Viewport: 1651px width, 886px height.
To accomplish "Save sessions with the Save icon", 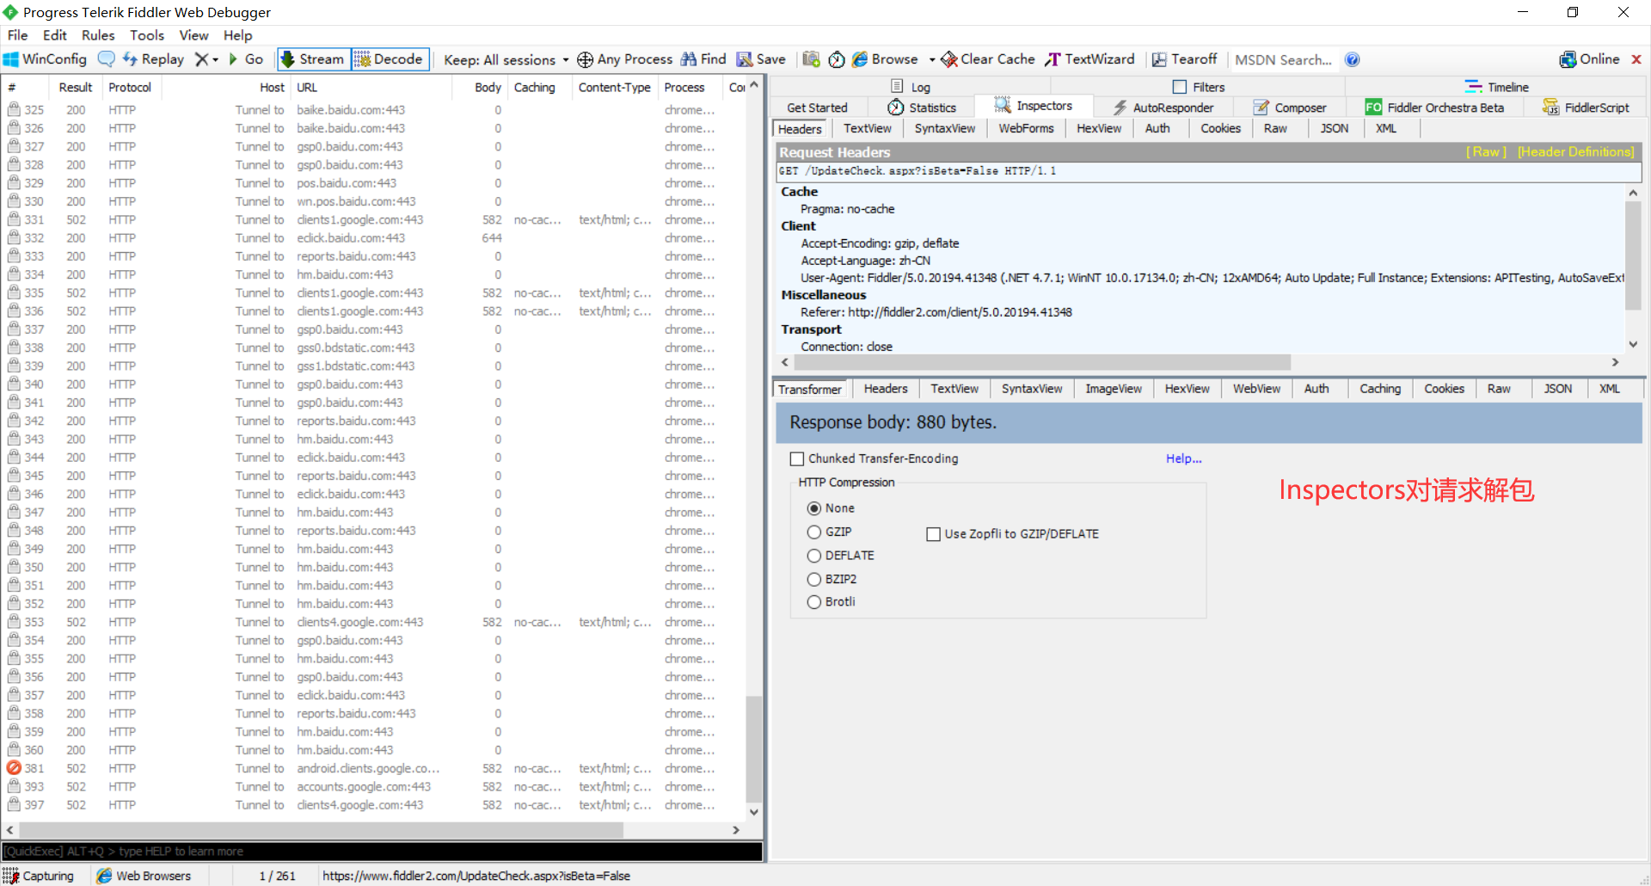I will click(x=761, y=59).
